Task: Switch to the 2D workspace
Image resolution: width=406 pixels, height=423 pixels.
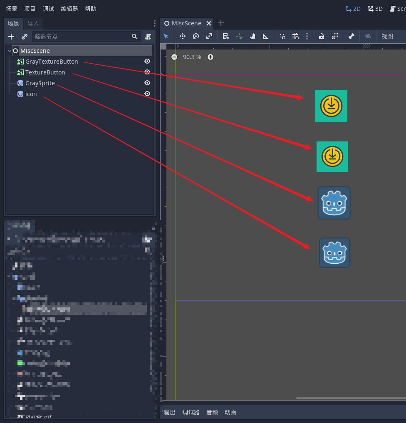Action: pyautogui.click(x=353, y=9)
